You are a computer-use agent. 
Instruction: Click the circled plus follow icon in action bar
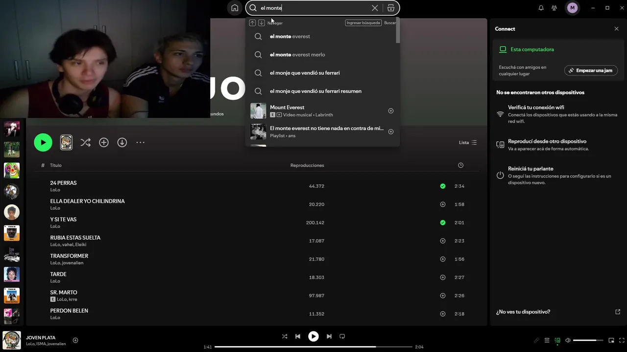[x=104, y=142]
